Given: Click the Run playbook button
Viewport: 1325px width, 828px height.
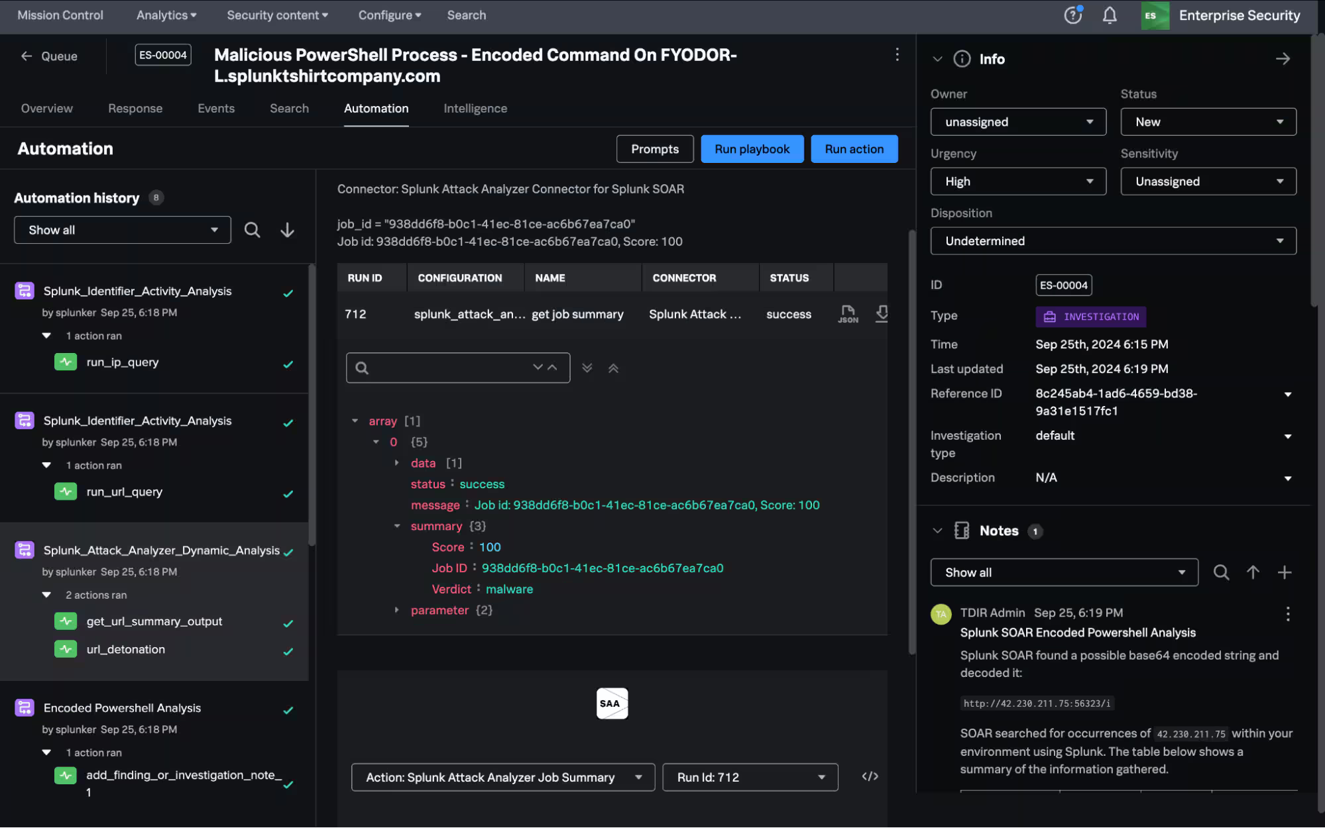Looking at the screenshot, I should click(x=752, y=148).
